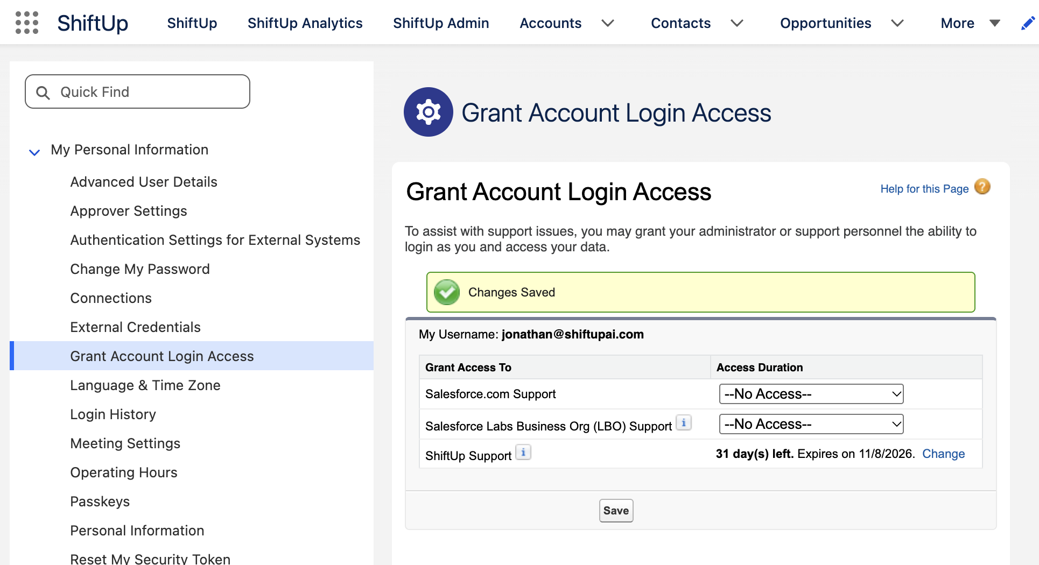The width and height of the screenshot is (1039, 565).
Task: Open Login History in the sidebar
Action: point(113,414)
